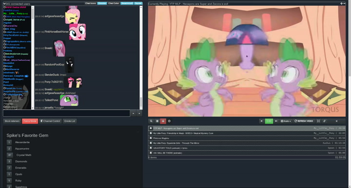Toggle the Emotes chat option
The image size is (351, 188).
[x=102, y=3]
